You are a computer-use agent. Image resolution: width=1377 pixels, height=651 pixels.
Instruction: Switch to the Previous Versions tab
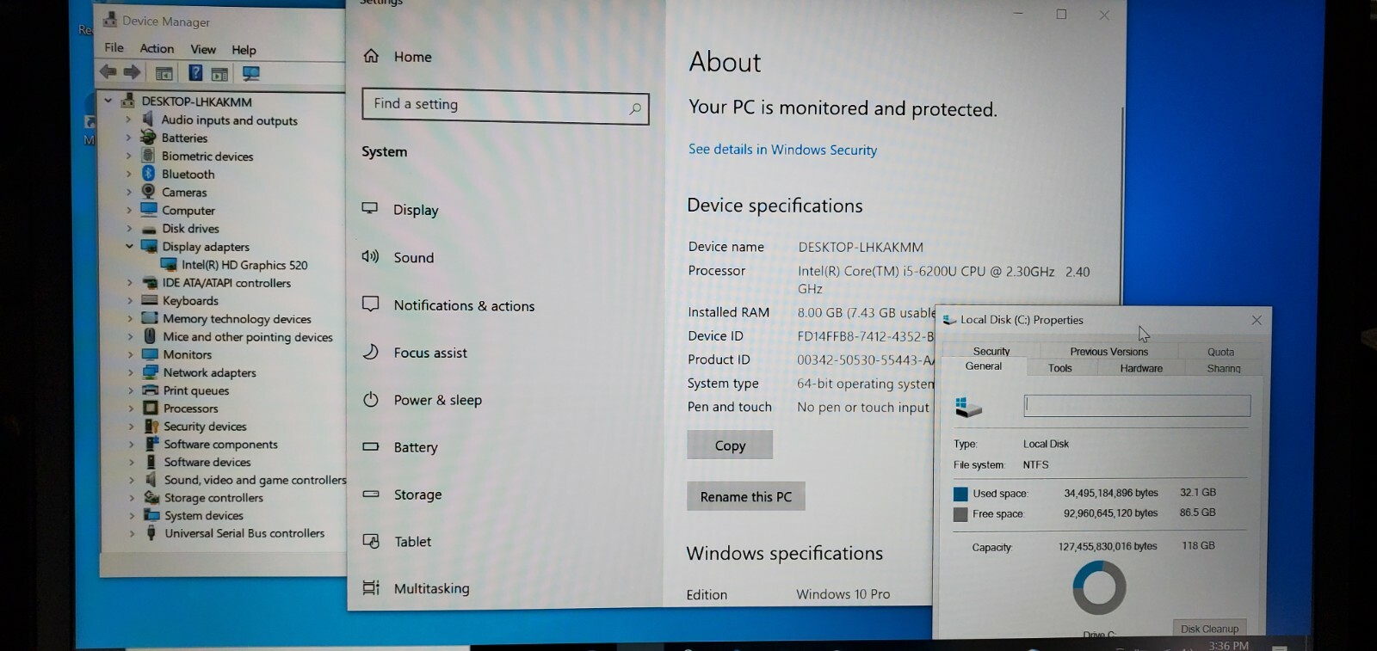(1108, 352)
